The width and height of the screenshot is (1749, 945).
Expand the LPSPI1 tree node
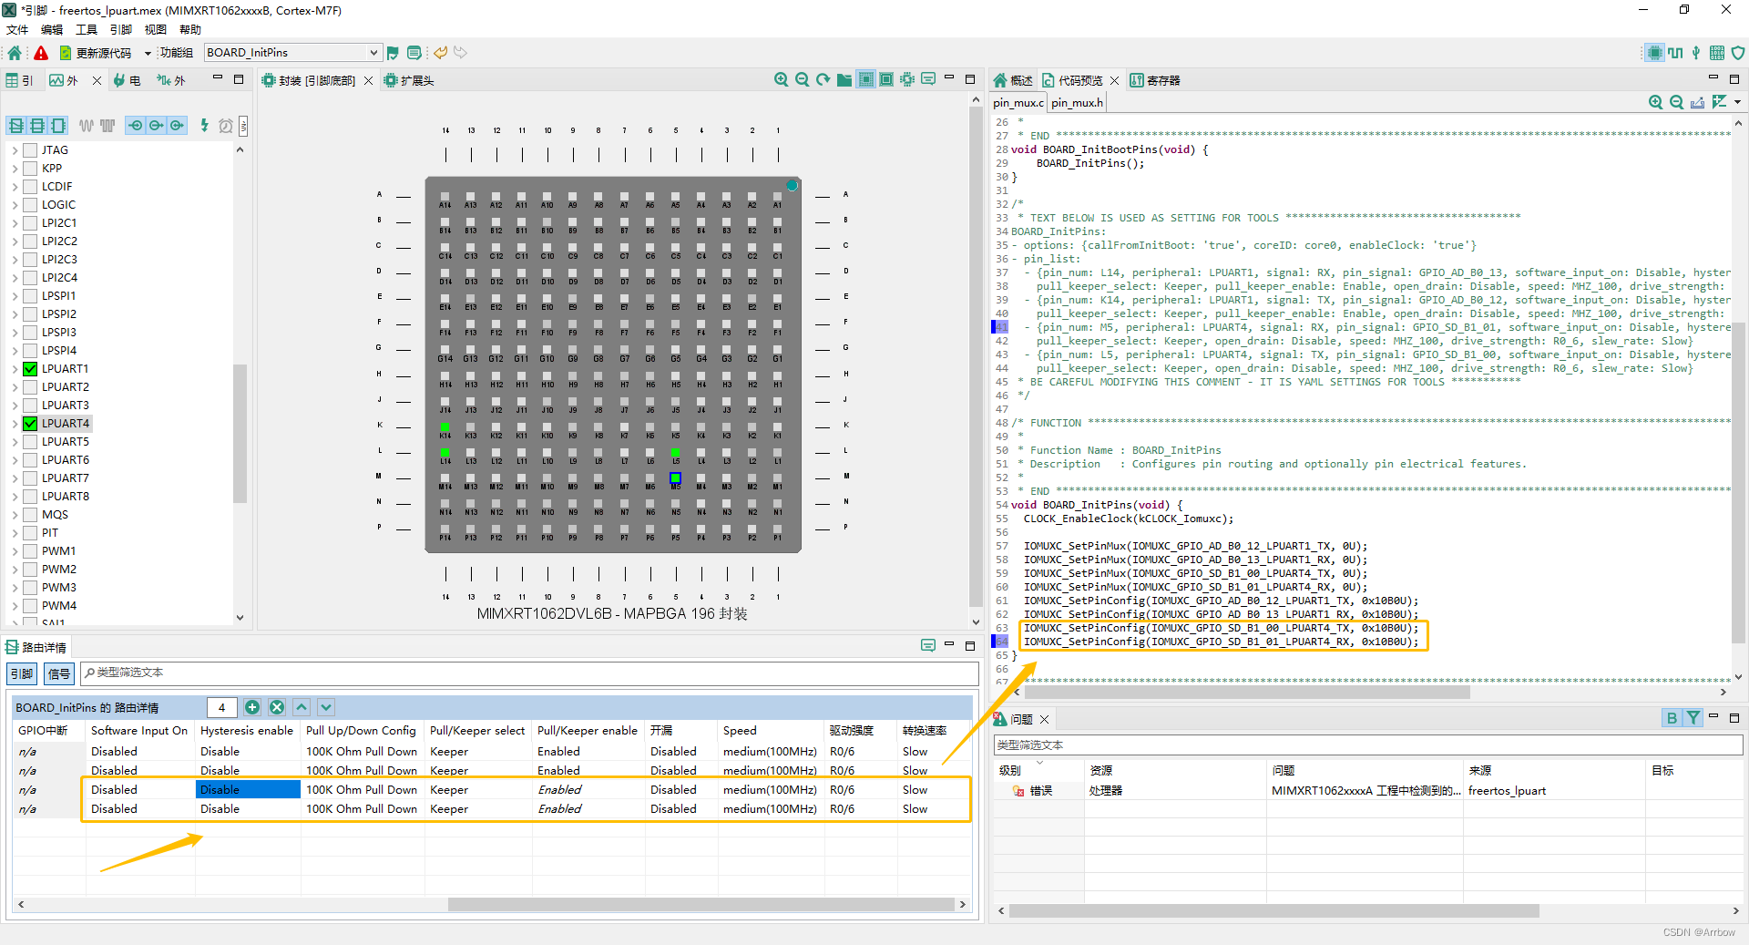click(15, 296)
